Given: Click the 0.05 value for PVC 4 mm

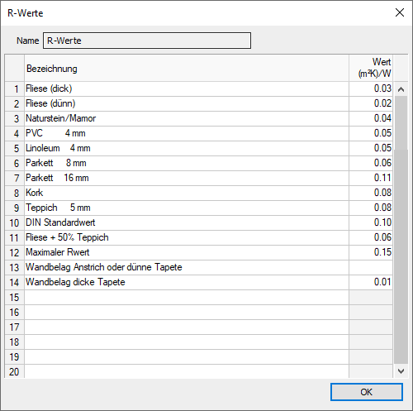Looking at the screenshot, I should tap(371, 133).
